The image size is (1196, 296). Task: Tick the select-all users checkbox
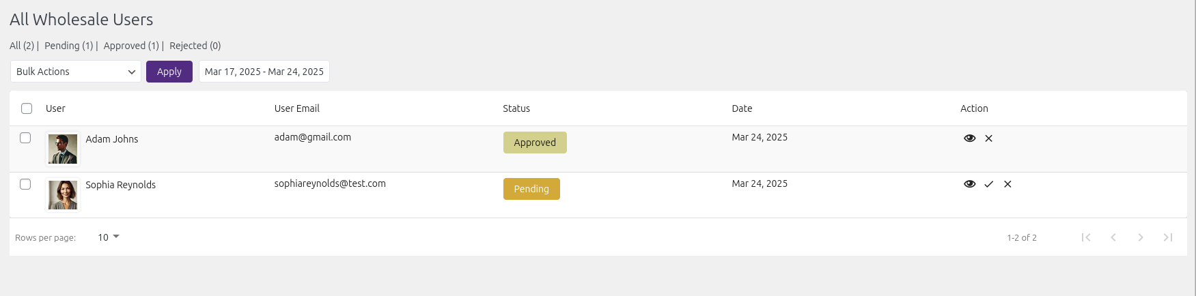click(x=27, y=108)
